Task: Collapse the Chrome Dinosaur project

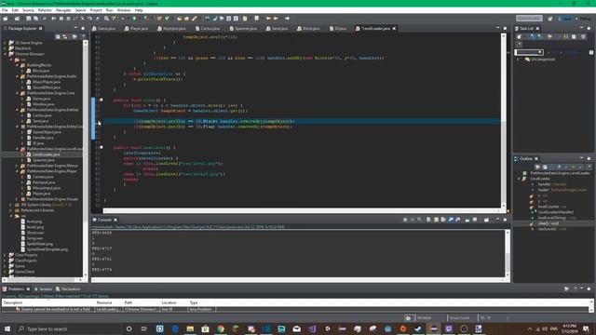Action: (x=5, y=54)
